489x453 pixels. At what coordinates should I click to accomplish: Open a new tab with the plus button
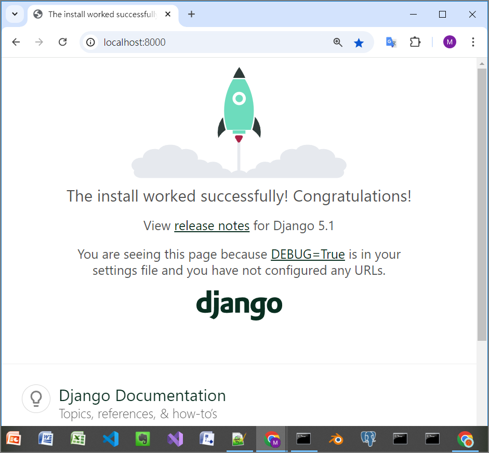[191, 15]
